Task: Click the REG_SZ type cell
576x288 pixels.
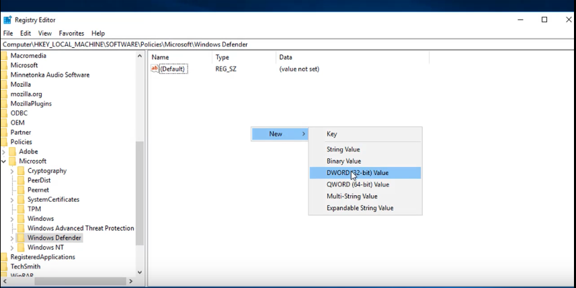Action: (x=226, y=69)
